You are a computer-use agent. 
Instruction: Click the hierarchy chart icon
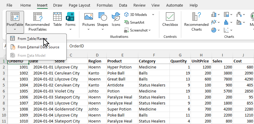(x=226, y=15)
